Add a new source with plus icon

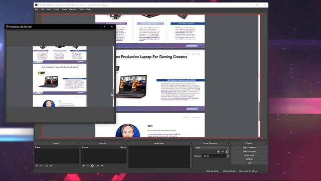tap(84, 166)
